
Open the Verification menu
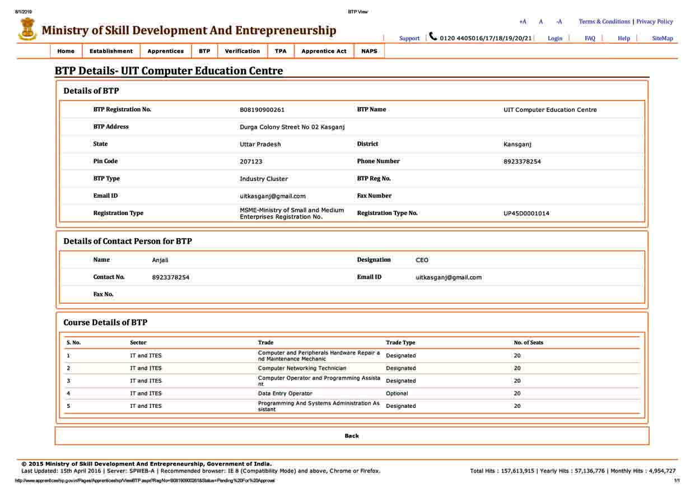242,51
